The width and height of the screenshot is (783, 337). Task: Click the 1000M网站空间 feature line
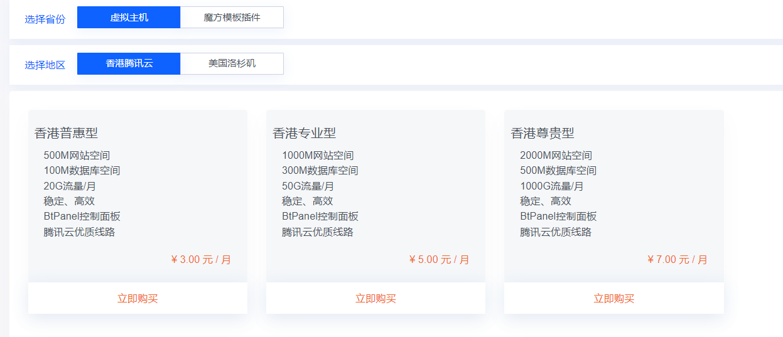click(x=318, y=155)
